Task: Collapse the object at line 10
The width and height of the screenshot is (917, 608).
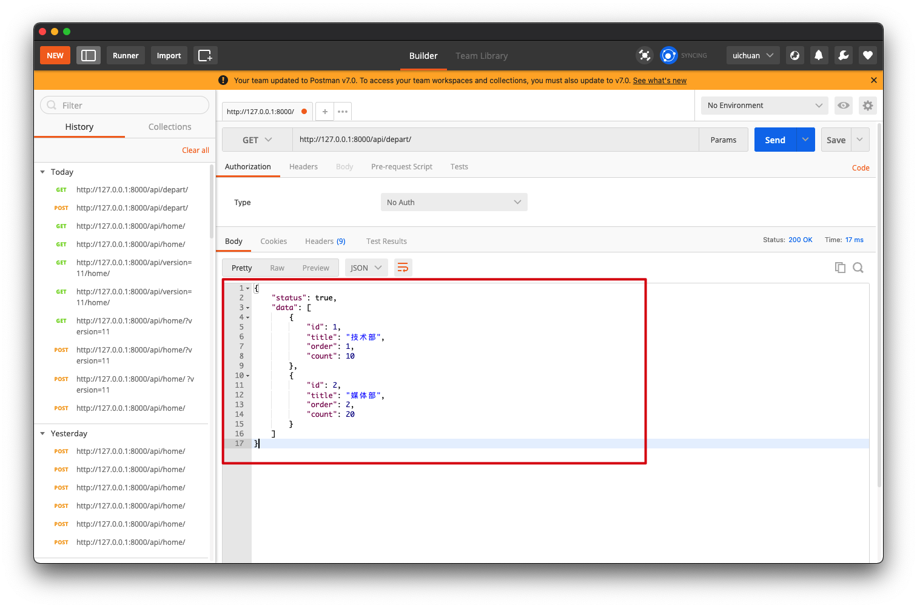Action: [x=248, y=376]
